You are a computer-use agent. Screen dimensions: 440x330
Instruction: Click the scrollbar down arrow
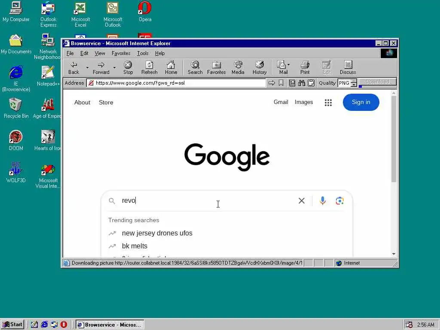point(394,254)
